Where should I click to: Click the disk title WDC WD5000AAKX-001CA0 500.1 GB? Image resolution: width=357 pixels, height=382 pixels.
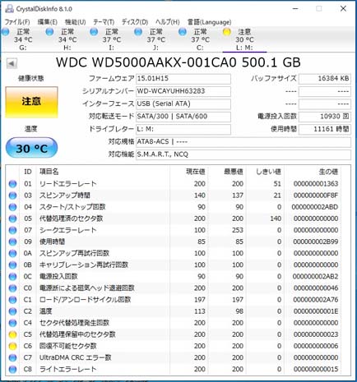tap(178, 62)
